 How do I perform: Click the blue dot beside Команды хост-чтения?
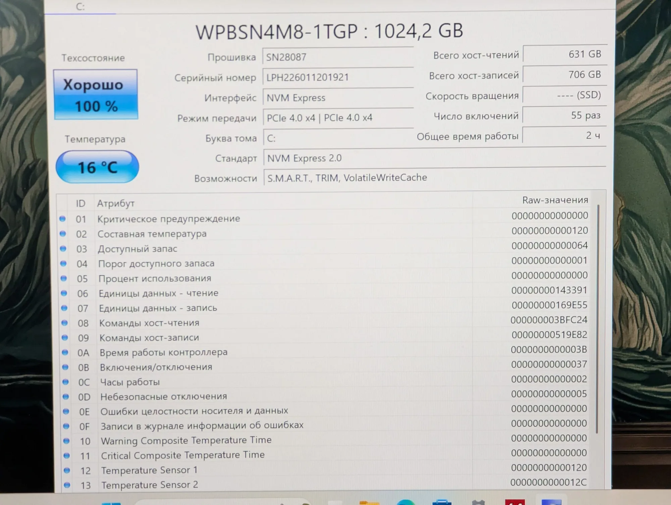coord(64,323)
